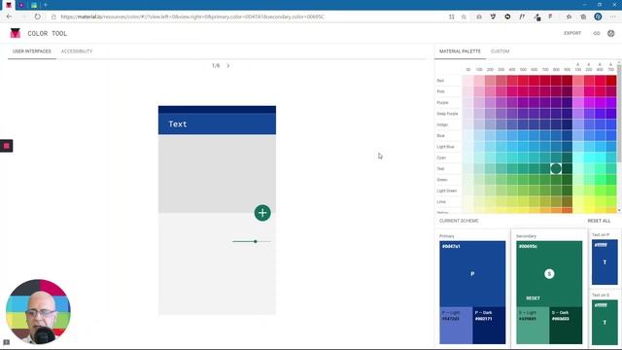Viewport: 622px width, 350px height.
Task: Select the Material Palette tab
Action: pos(460,52)
